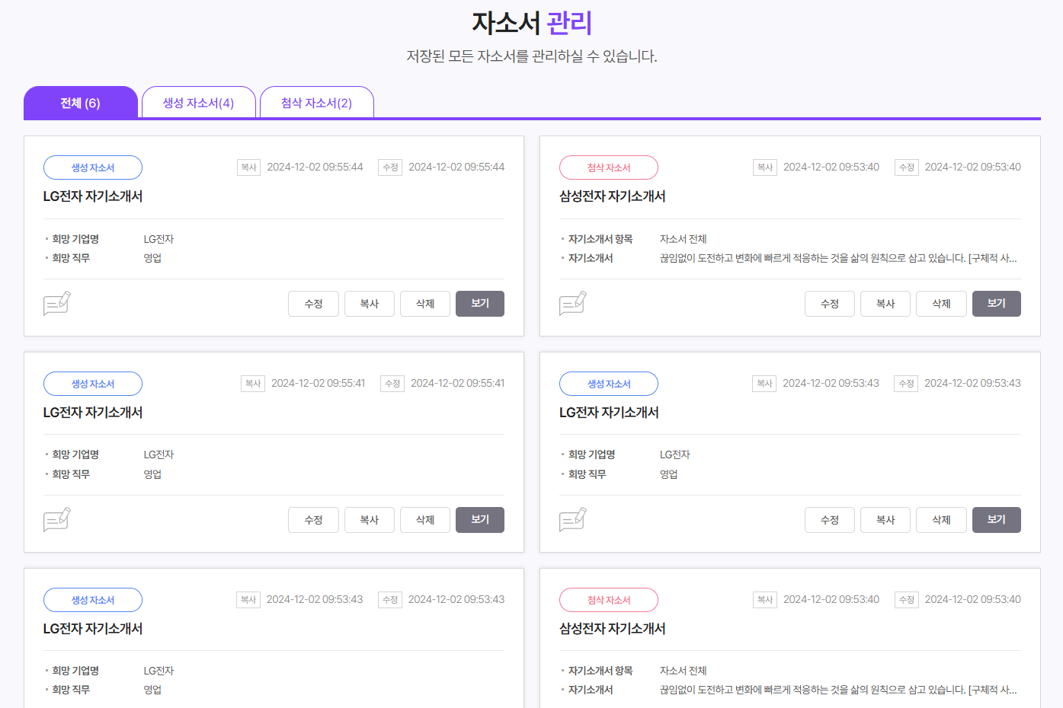Click 복사 button in the 09:55:44 LG전자 card
1063x708 pixels.
370,304
